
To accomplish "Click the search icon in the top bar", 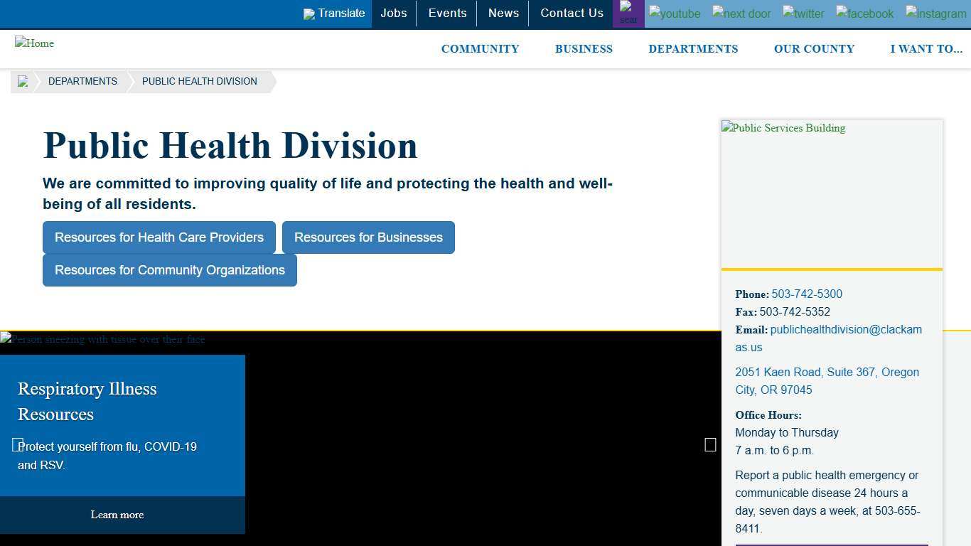I will [x=628, y=13].
